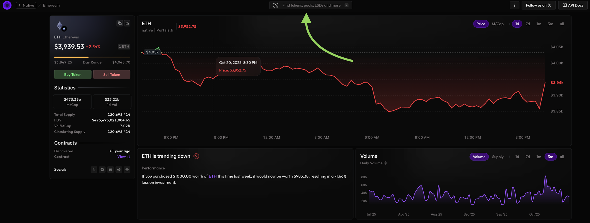Set volume chart range to 1m
This screenshot has height=223, width=590.
tap(539, 157)
